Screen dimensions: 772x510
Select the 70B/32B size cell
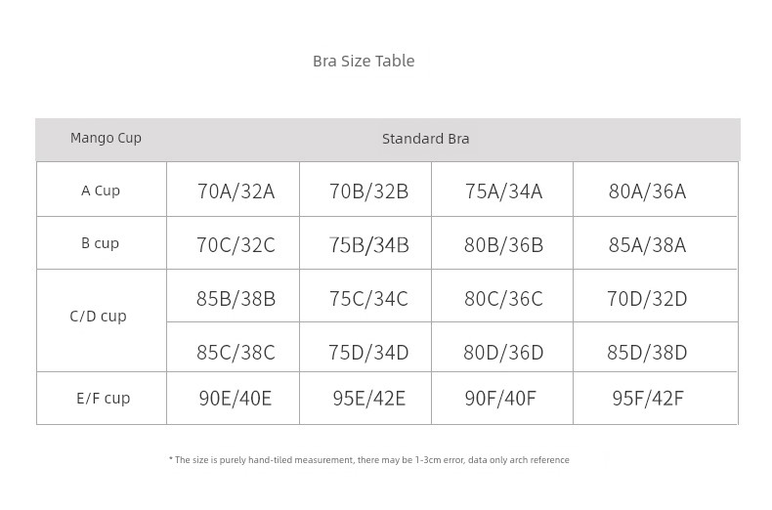pyautogui.click(x=368, y=191)
